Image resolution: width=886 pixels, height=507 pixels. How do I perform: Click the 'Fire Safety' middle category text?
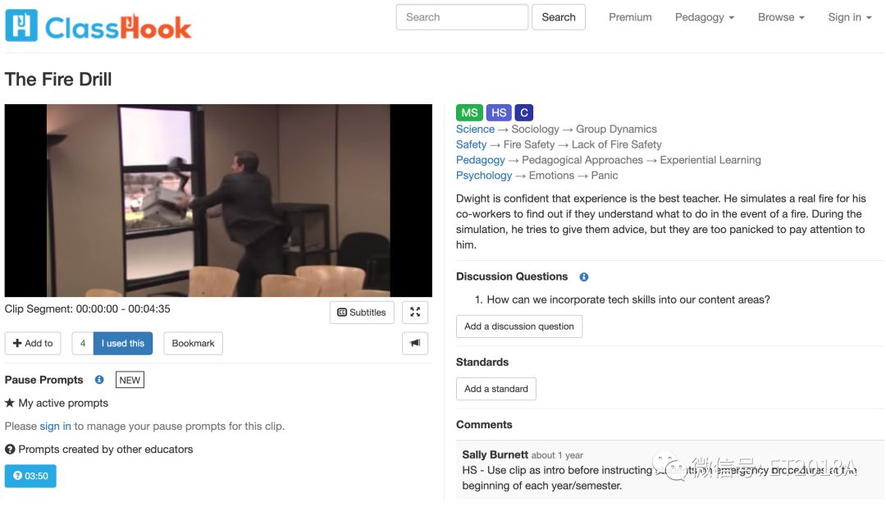point(529,144)
